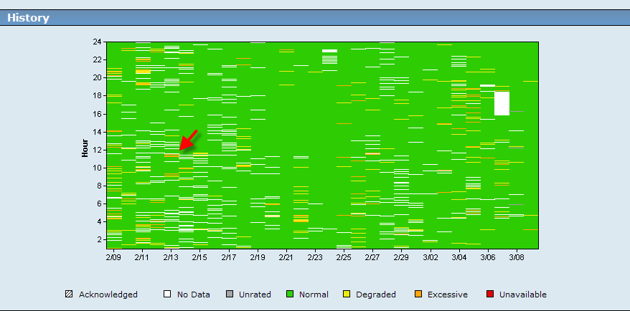630x311 pixels.
Task: Click the 3/04 date axis label
Action: (x=459, y=257)
